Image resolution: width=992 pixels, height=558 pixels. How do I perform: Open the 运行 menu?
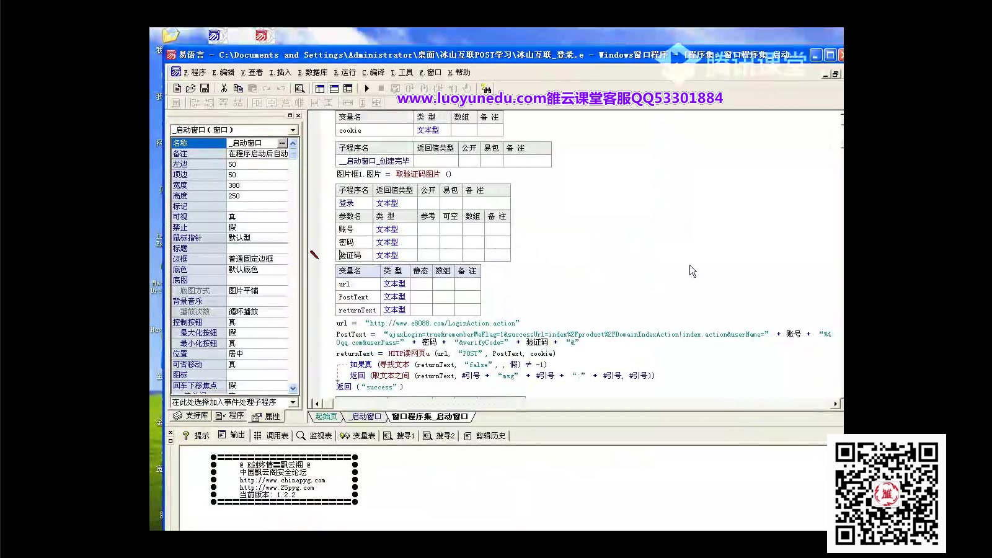(x=345, y=73)
